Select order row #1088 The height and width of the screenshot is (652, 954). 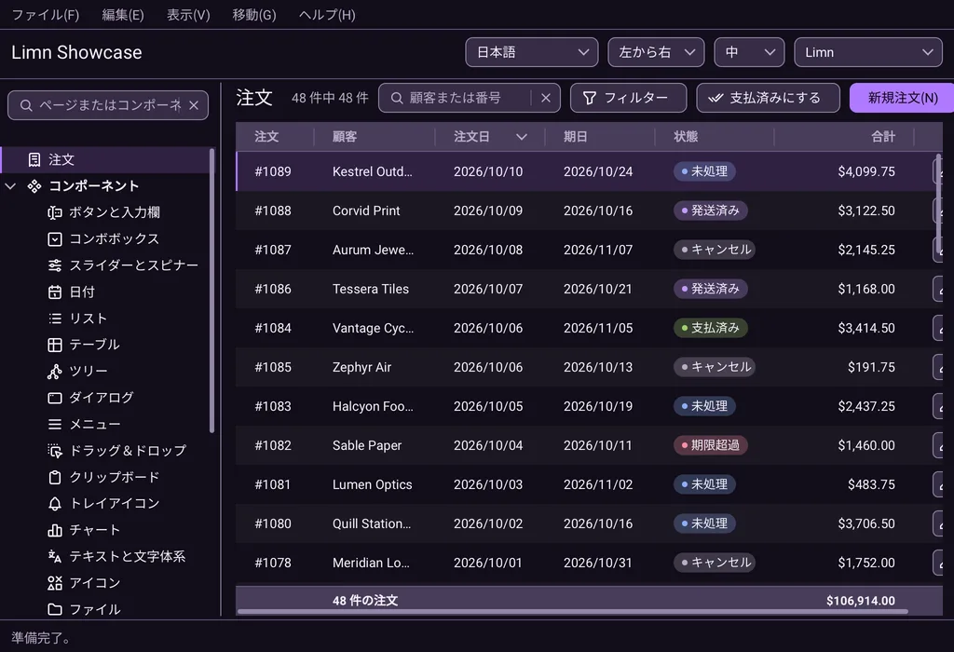click(x=589, y=211)
